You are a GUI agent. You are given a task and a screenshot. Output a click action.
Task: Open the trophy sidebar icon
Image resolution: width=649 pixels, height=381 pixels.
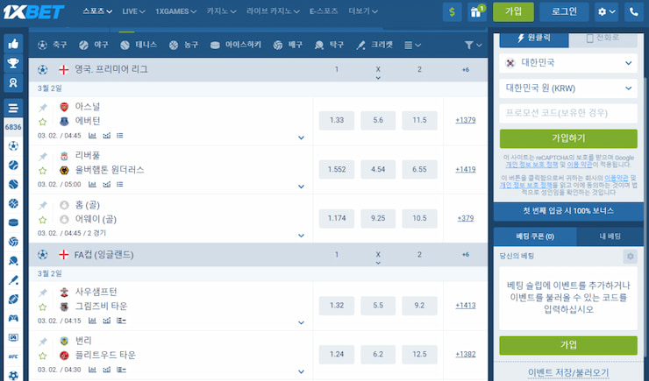[x=13, y=63]
